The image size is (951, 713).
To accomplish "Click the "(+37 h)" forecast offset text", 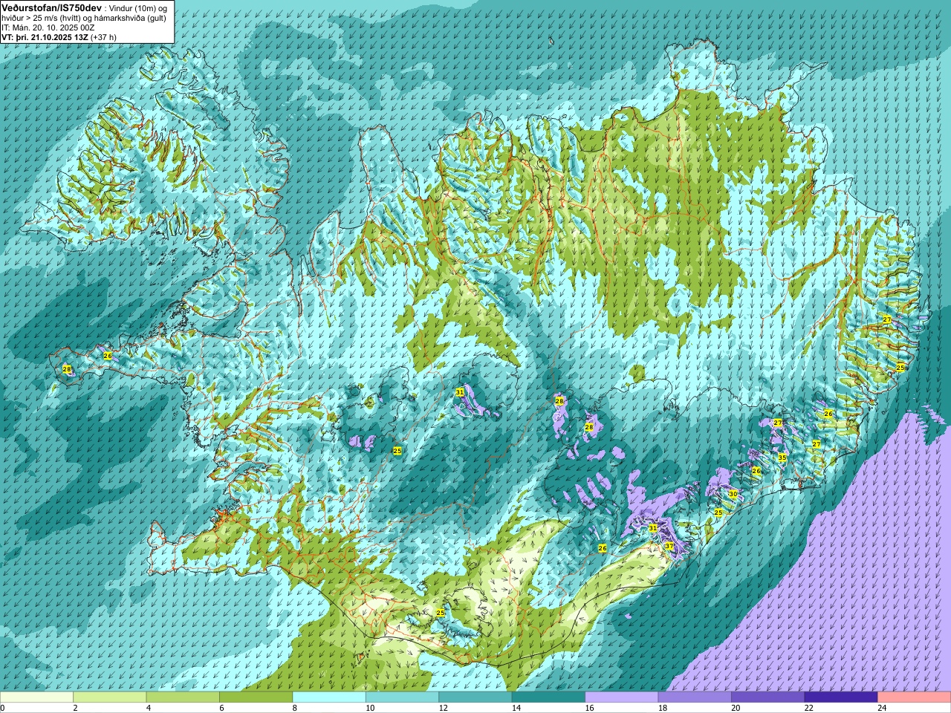I will (103, 37).
